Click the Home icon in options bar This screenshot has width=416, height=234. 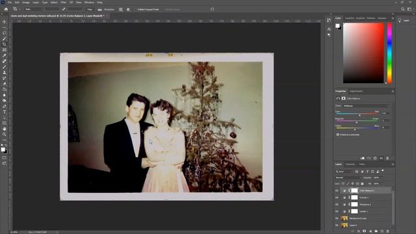click(x=6, y=9)
